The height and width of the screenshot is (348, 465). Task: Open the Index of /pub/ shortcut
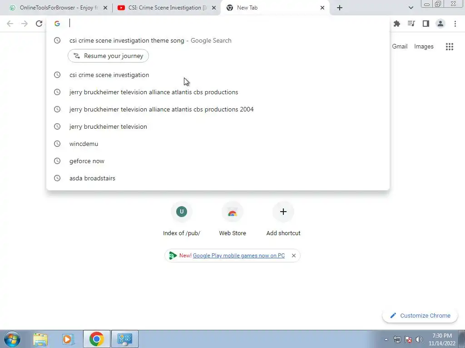click(182, 219)
